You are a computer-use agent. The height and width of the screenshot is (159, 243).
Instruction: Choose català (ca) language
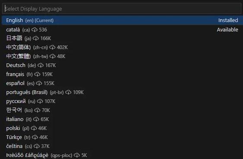(x=122, y=29)
